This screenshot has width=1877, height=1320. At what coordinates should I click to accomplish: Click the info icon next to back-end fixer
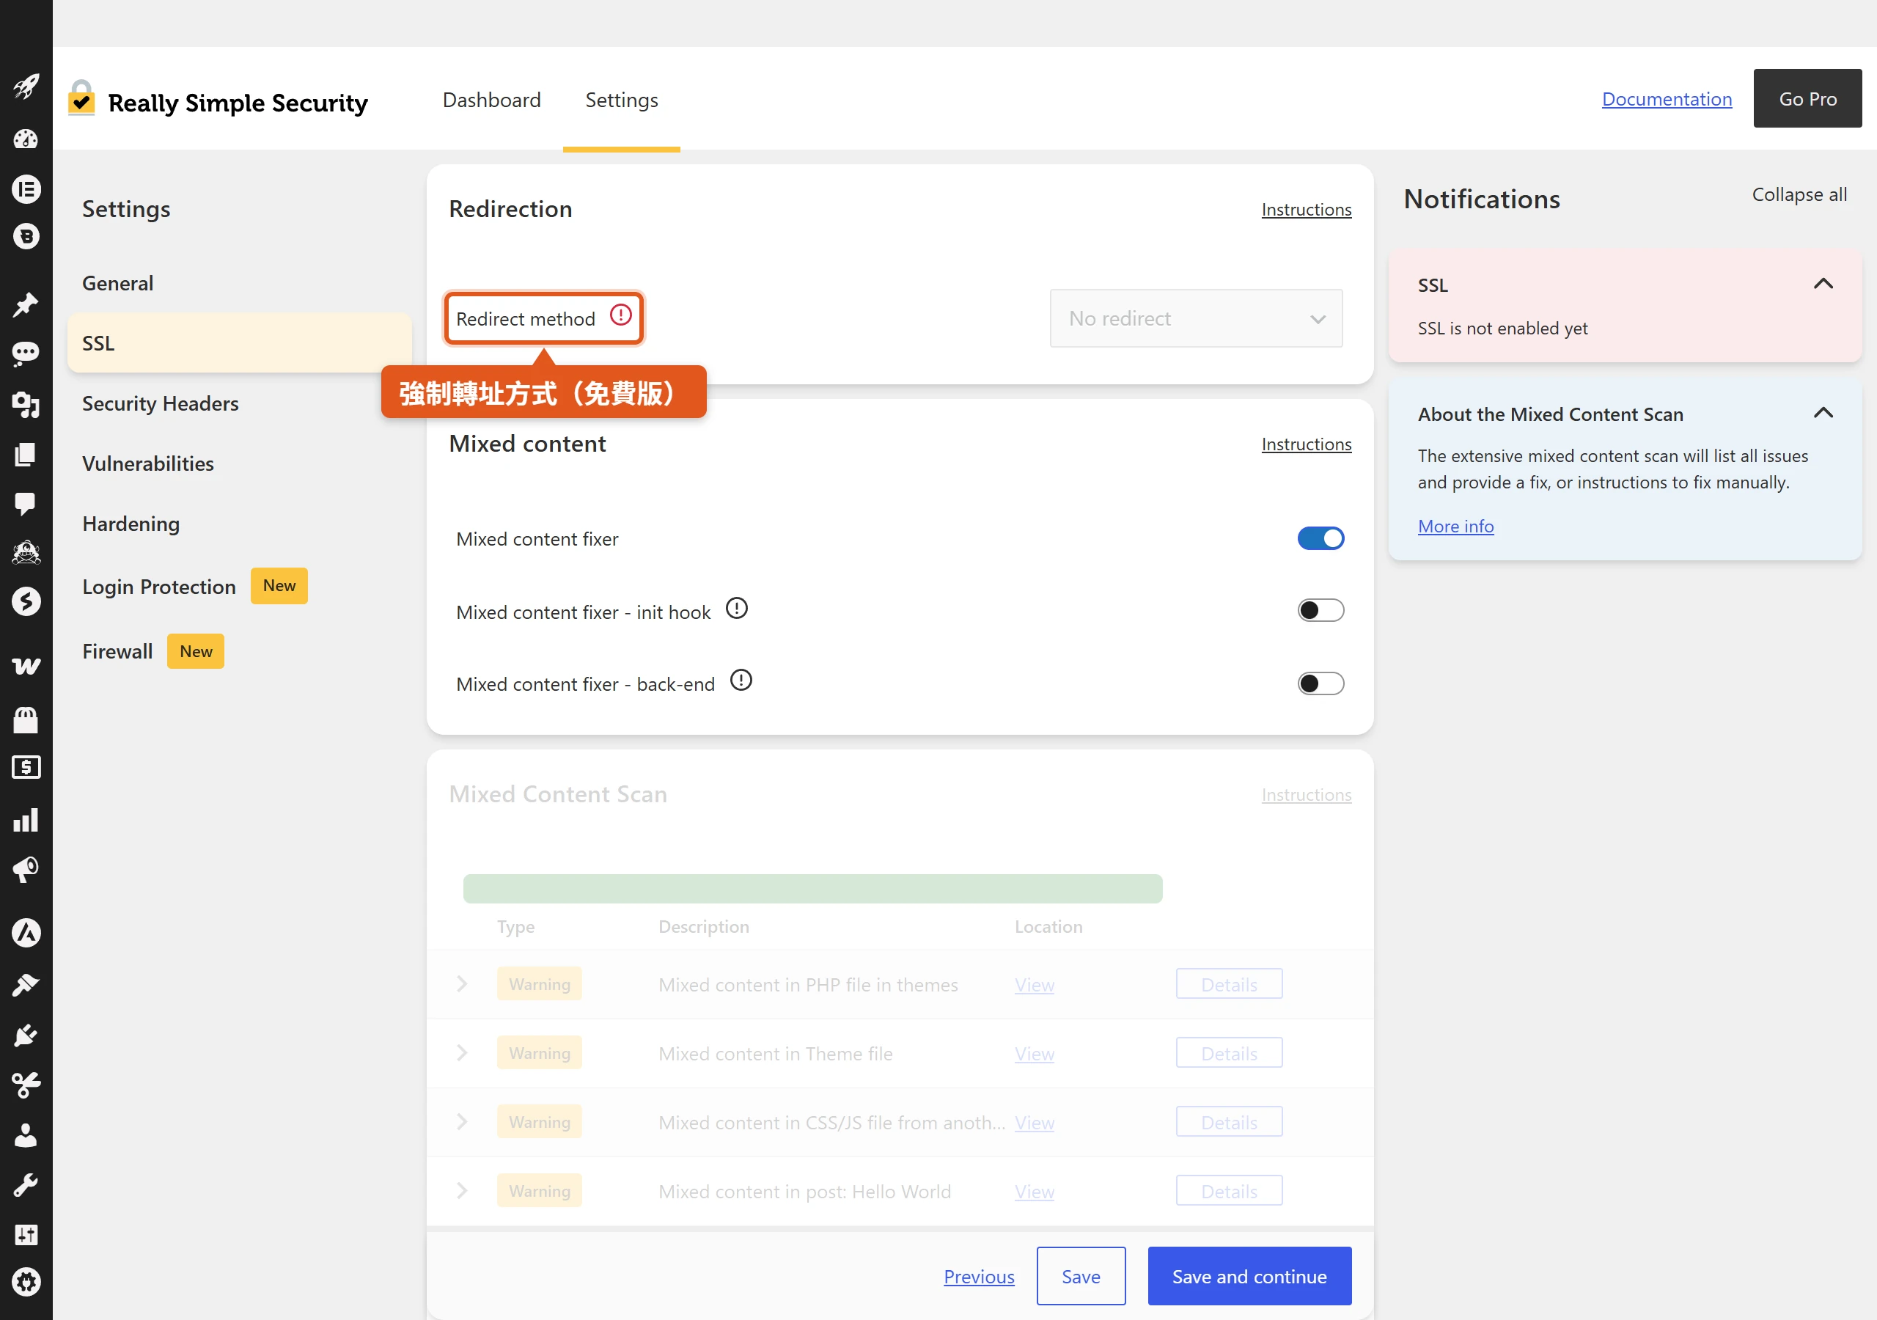click(741, 681)
